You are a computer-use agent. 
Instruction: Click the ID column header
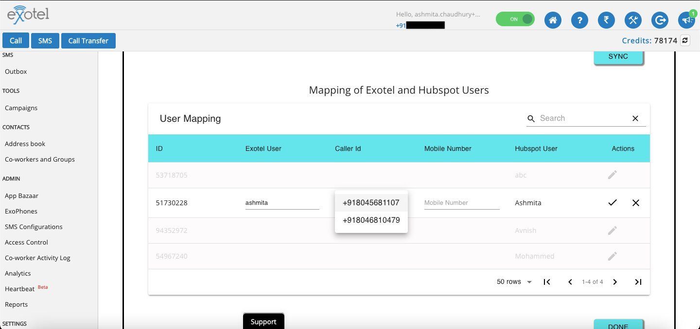(x=159, y=148)
